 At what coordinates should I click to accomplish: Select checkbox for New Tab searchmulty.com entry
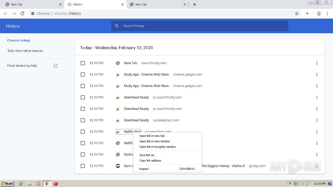83,63
